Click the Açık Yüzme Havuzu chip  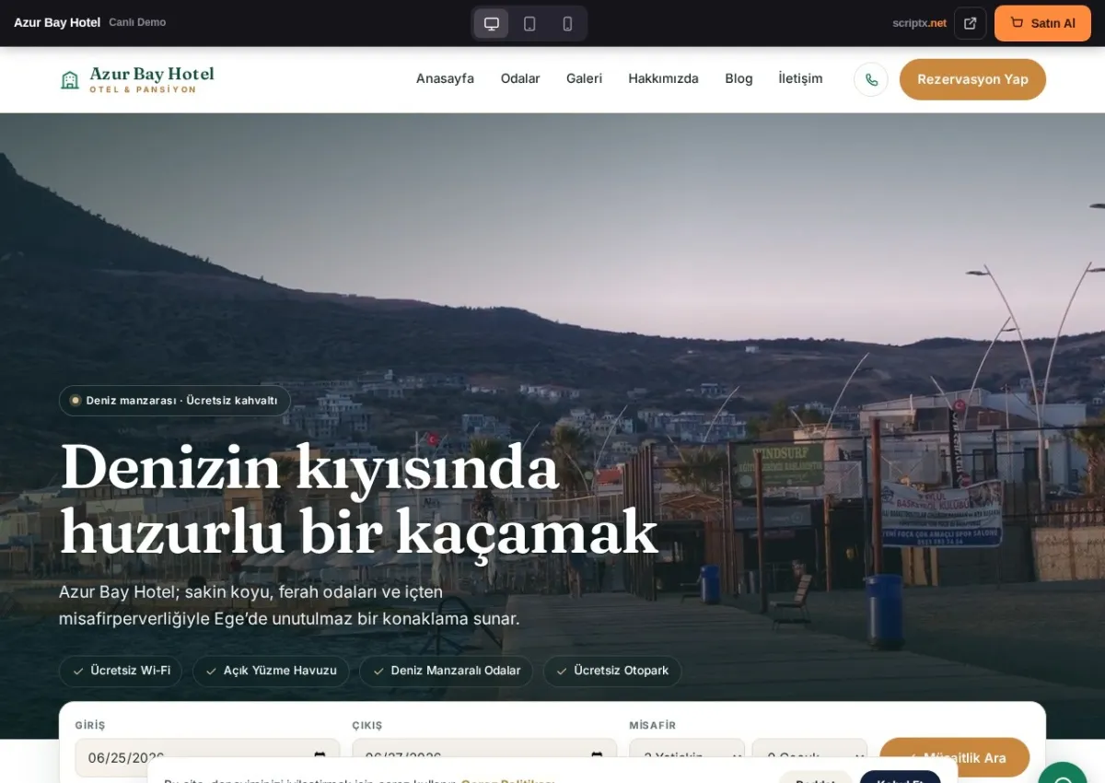click(x=271, y=671)
